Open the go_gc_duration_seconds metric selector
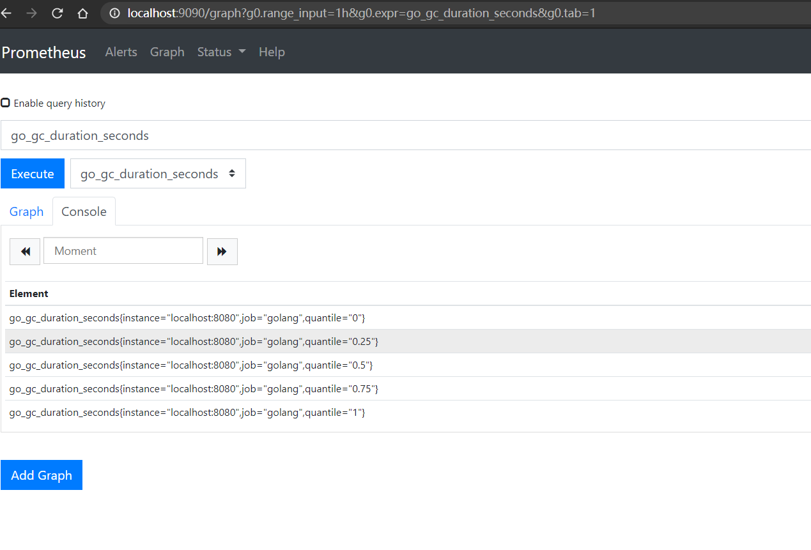The image size is (811, 550). click(x=158, y=174)
